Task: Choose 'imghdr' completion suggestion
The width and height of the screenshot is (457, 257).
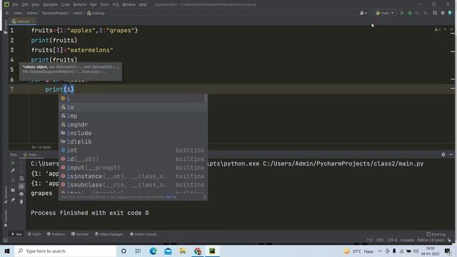Action: 133,124
